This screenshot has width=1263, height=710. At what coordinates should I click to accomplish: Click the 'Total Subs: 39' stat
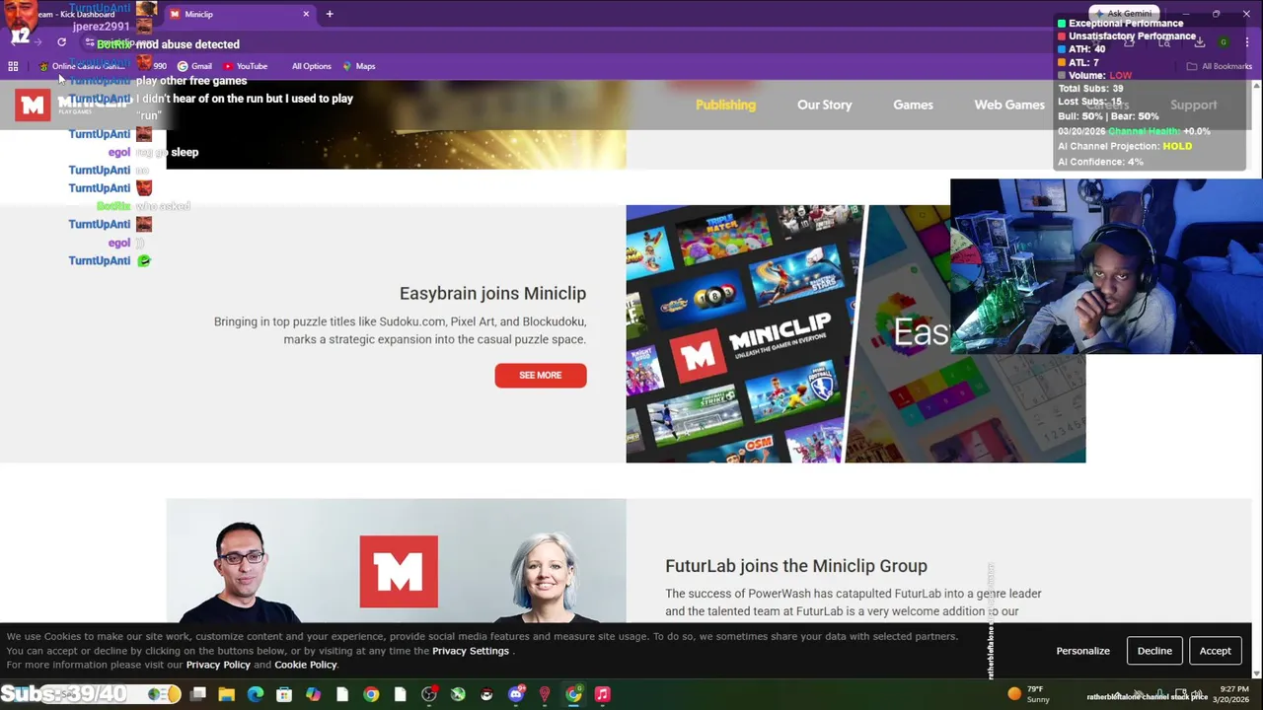click(1090, 89)
